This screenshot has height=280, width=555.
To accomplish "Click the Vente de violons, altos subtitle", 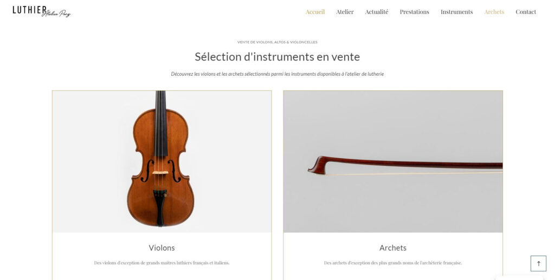I will (277, 42).
